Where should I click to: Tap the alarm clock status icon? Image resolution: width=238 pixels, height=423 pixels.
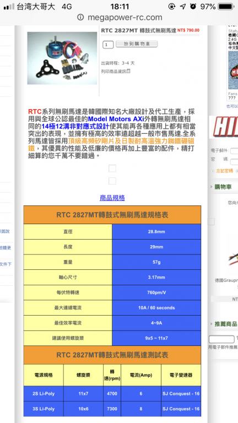193,7
